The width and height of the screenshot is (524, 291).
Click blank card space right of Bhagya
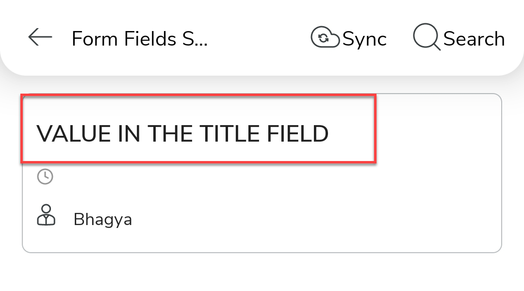click(315, 220)
